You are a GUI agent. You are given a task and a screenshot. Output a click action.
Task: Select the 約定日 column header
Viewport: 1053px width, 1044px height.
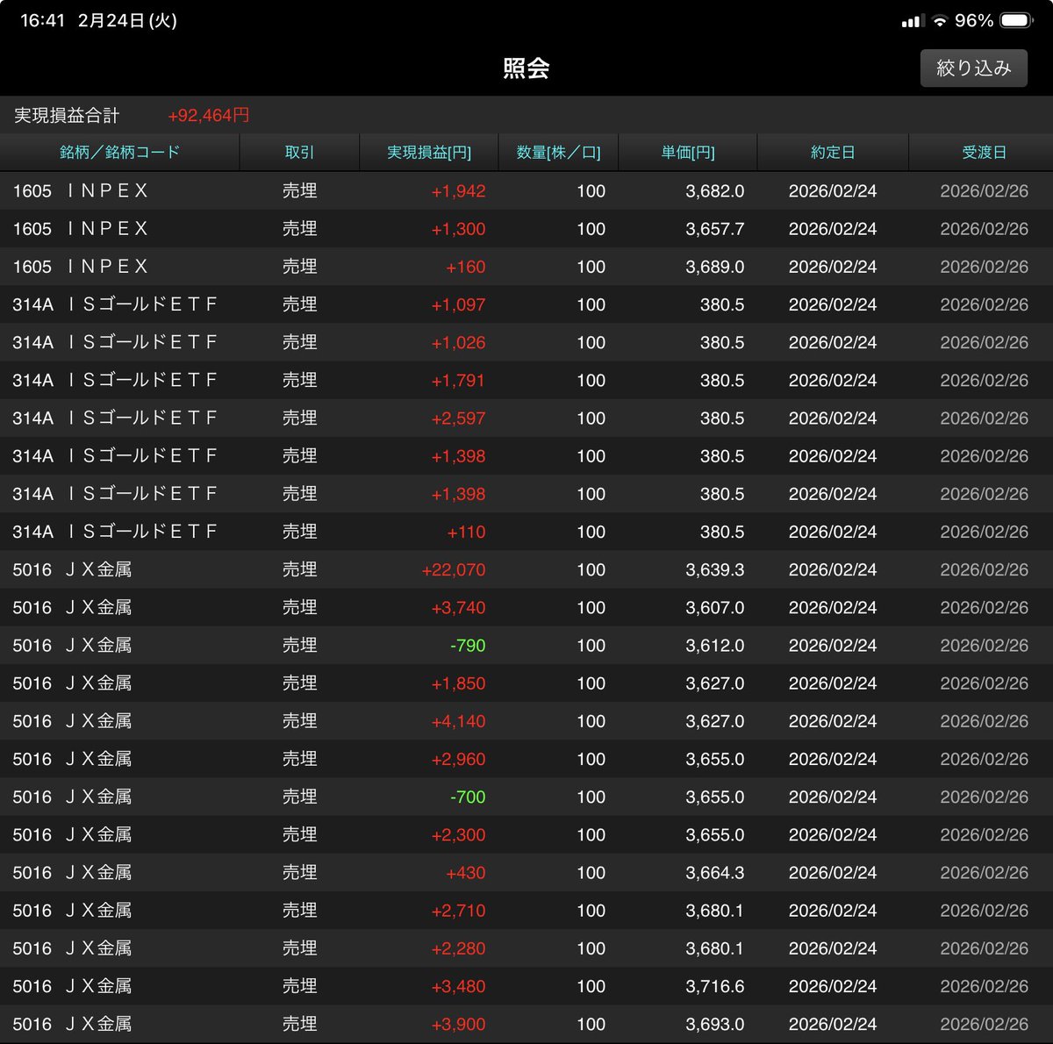point(833,152)
